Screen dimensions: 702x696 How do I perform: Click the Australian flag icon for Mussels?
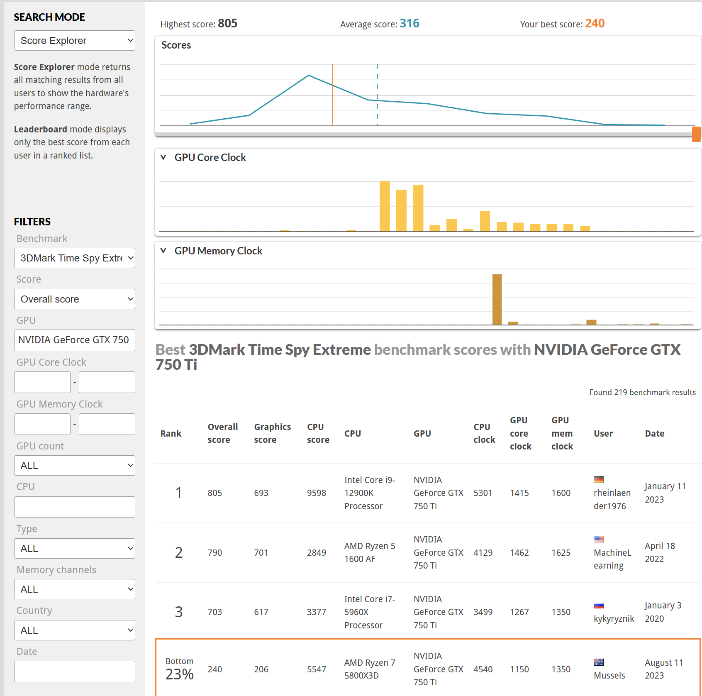tap(599, 662)
